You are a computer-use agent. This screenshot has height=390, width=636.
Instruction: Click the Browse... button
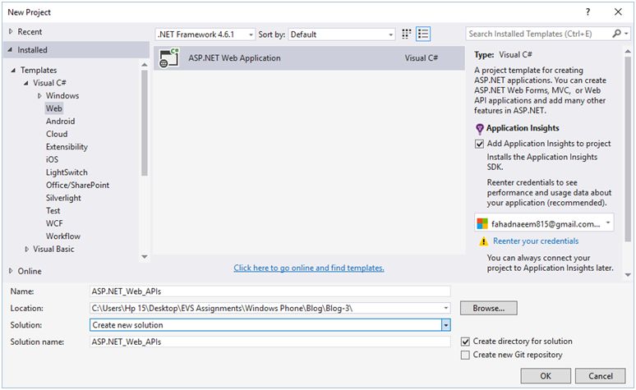click(488, 308)
